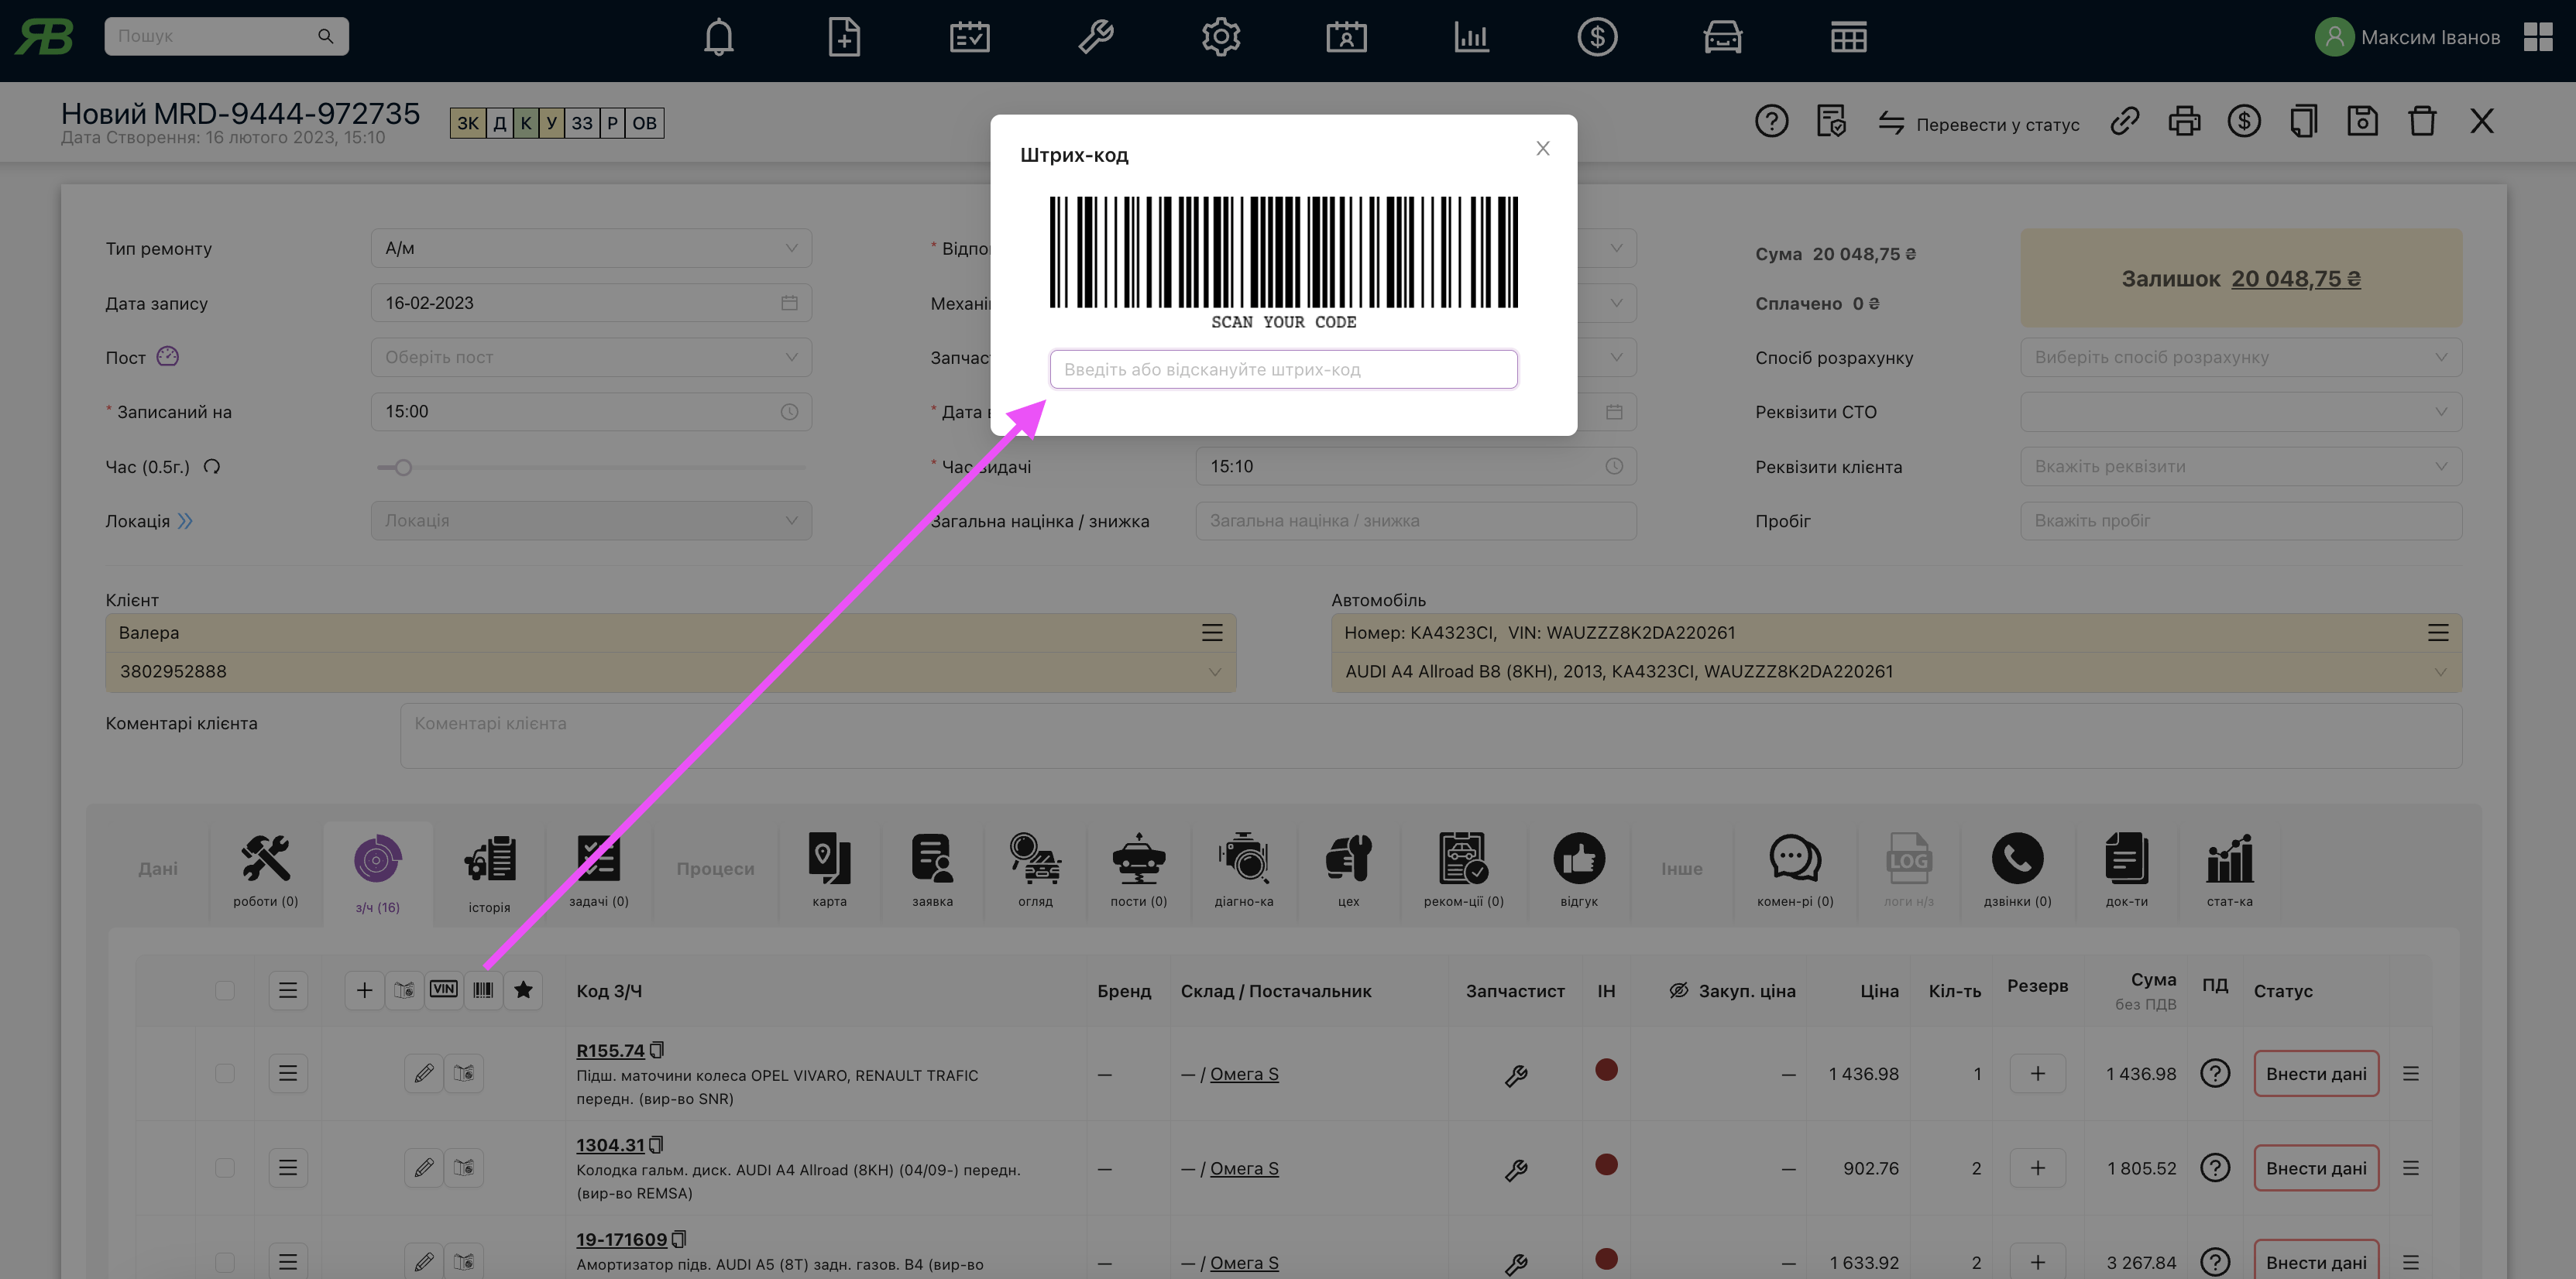The height and width of the screenshot is (1279, 2576).
Task: Open the Спосіб розрахунку dropdown
Action: [2240, 357]
